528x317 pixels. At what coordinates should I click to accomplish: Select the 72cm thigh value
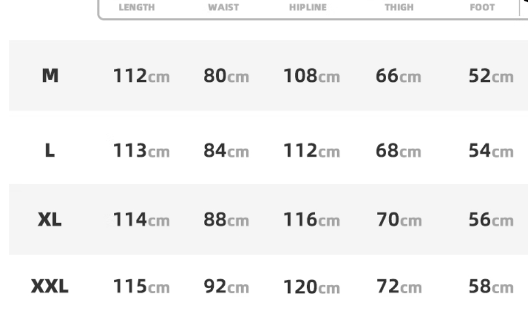[x=399, y=286]
